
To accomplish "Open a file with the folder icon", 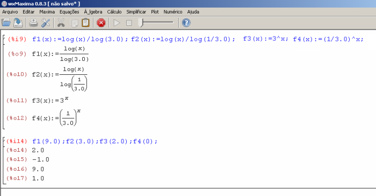I will point(6,23).
